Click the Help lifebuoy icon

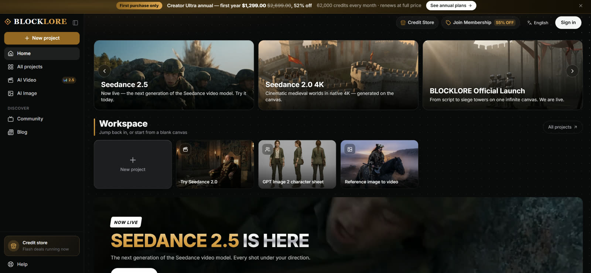click(11, 264)
